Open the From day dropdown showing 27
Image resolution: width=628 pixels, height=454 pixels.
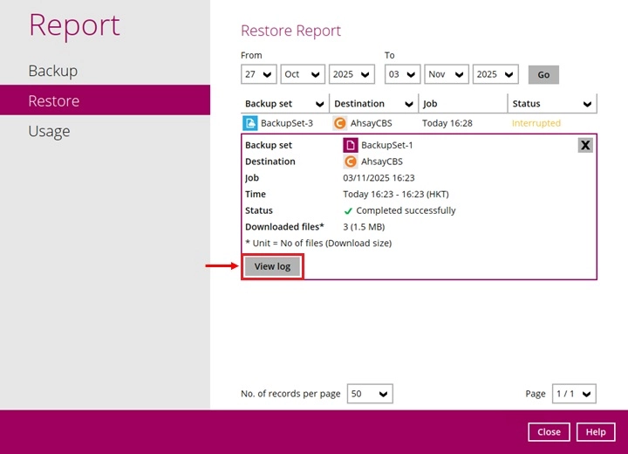click(259, 74)
